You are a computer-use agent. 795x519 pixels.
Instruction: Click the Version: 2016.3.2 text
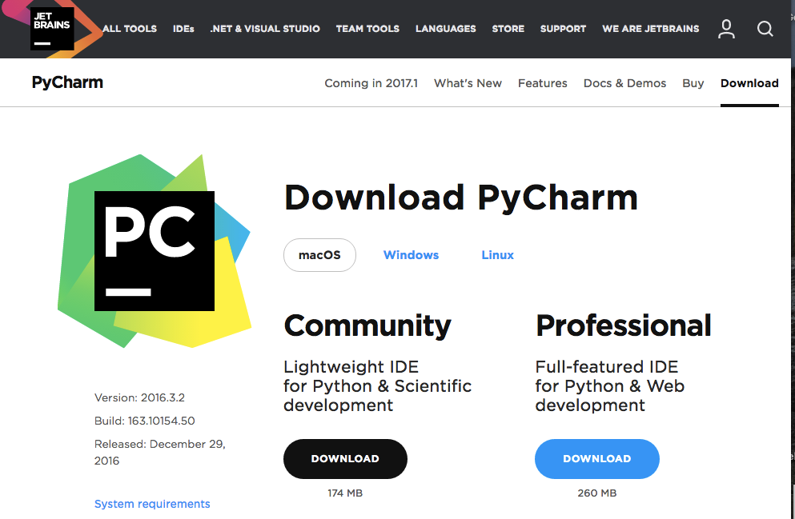click(x=139, y=398)
